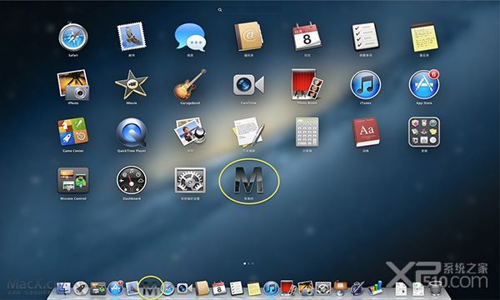
Task: Open the Trash in the Dock
Action: [x=436, y=288]
